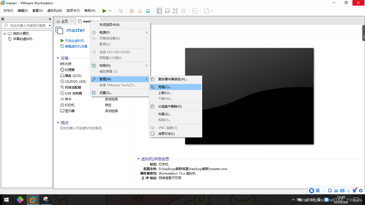Viewport: 365px width, 205px height.
Task: Choose 更改硬件兼容性(H)... in submenu
Action: click(176, 79)
